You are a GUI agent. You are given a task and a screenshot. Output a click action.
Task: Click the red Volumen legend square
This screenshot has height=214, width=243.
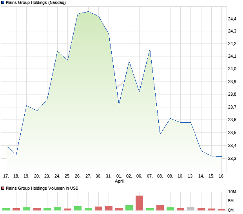[x=3, y=188]
